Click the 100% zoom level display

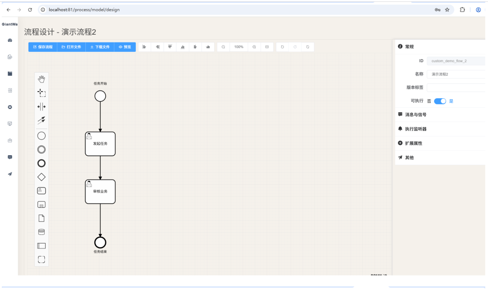pyautogui.click(x=239, y=47)
